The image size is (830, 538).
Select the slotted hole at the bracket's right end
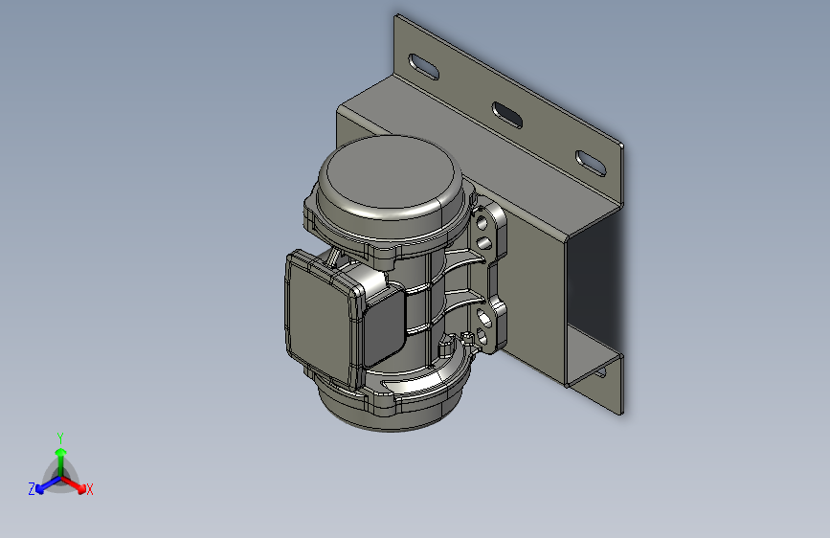pos(591,163)
